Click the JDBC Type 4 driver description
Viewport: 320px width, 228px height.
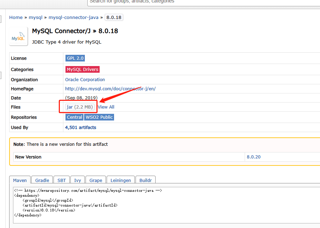pyautogui.click(x=67, y=42)
